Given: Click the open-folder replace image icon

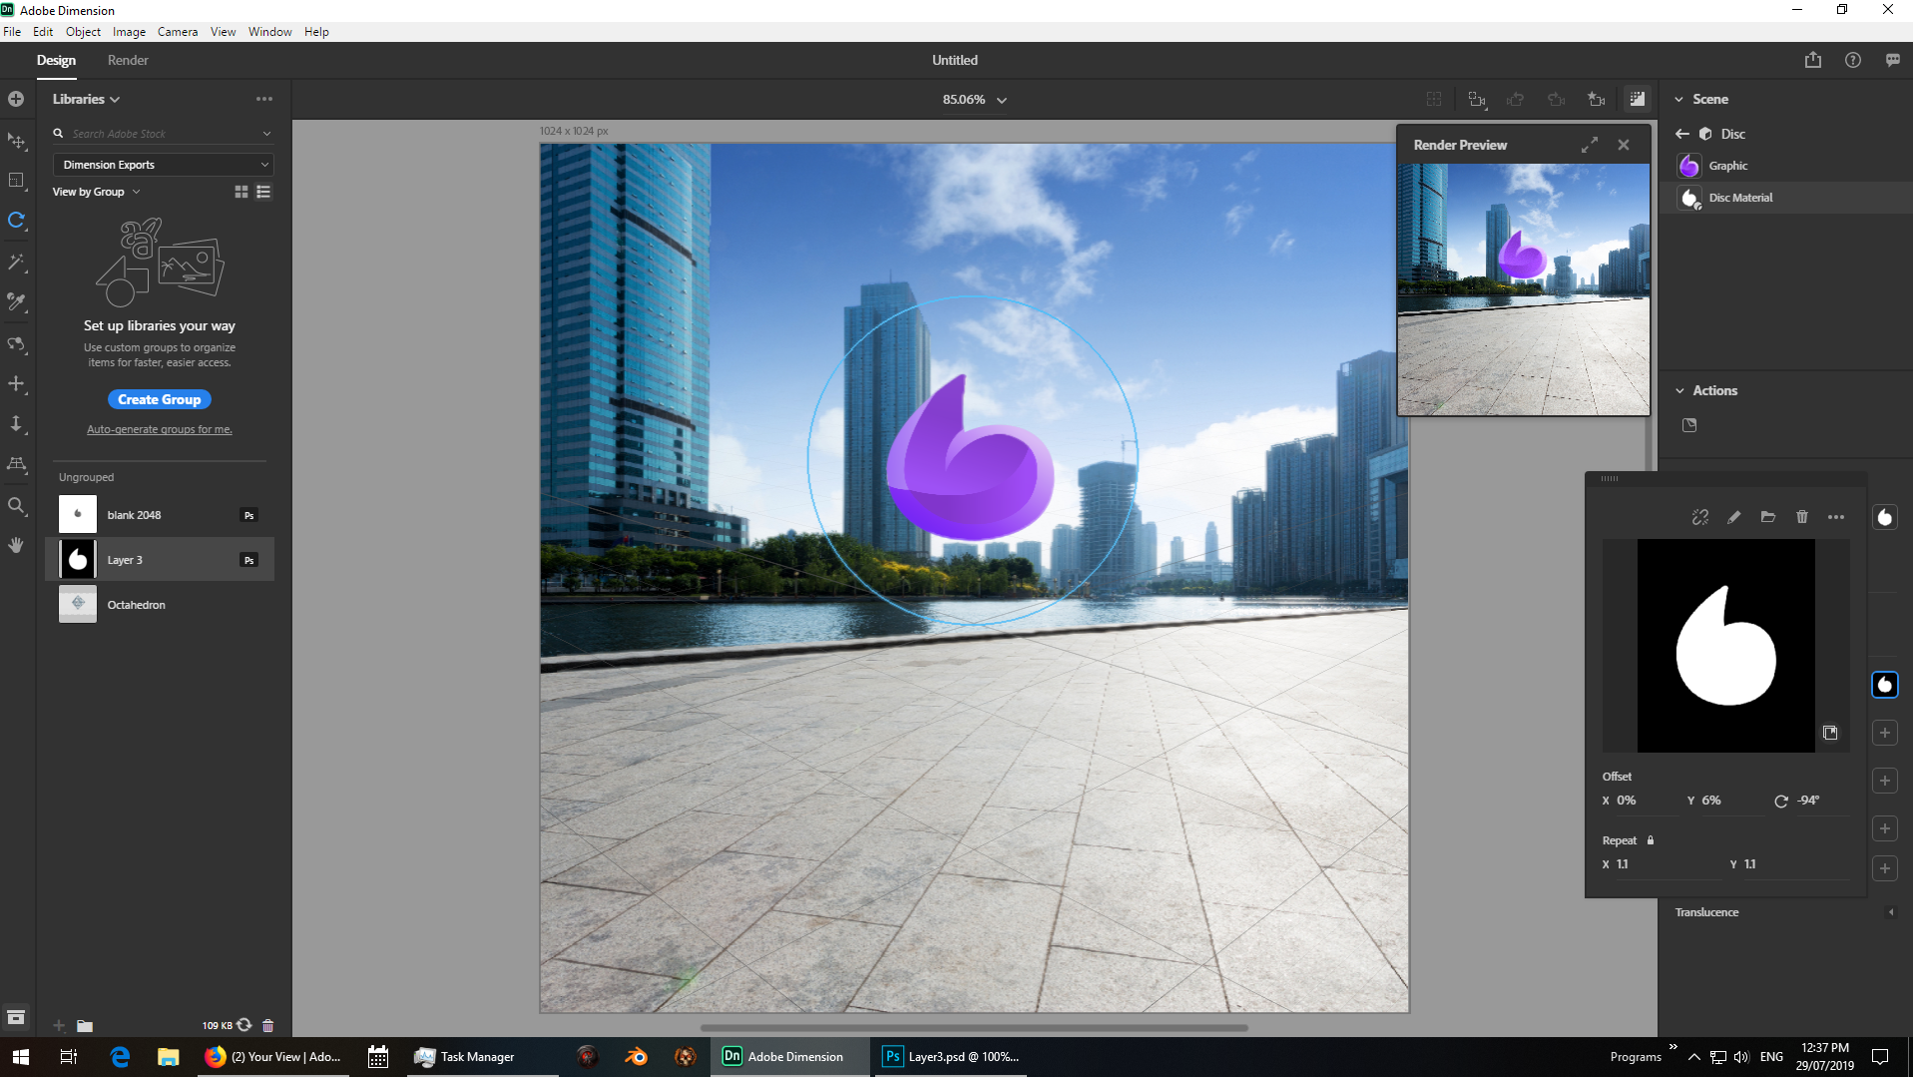Looking at the screenshot, I should (x=1768, y=517).
